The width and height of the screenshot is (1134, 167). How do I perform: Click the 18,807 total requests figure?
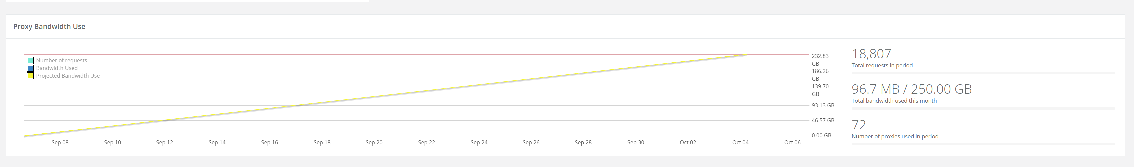871,54
